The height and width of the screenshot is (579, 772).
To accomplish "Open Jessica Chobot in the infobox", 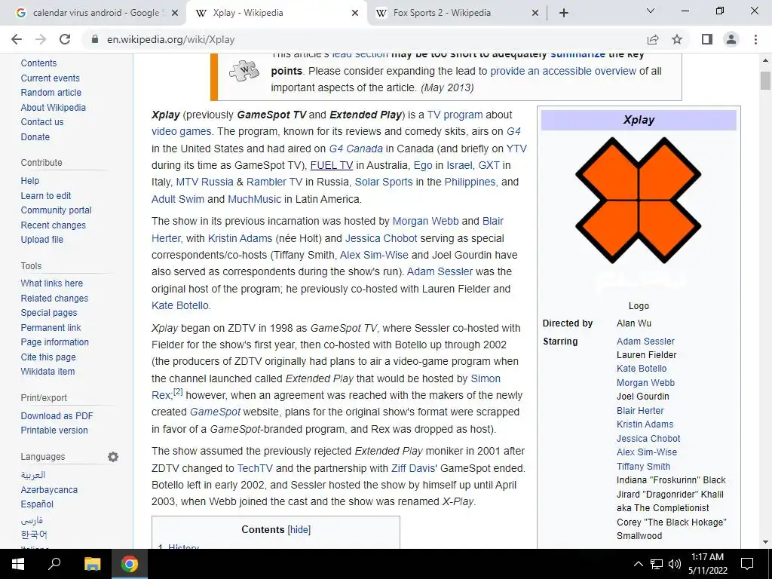I will tap(648, 438).
